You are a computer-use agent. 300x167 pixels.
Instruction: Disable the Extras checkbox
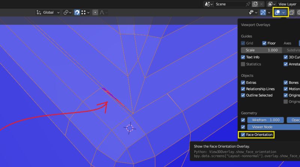(x=243, y=82)
